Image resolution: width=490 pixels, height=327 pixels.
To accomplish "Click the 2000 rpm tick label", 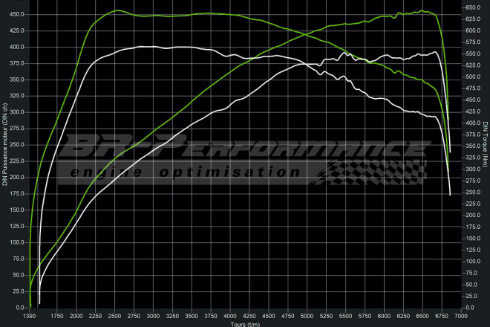I will click(x=76, y=316).
